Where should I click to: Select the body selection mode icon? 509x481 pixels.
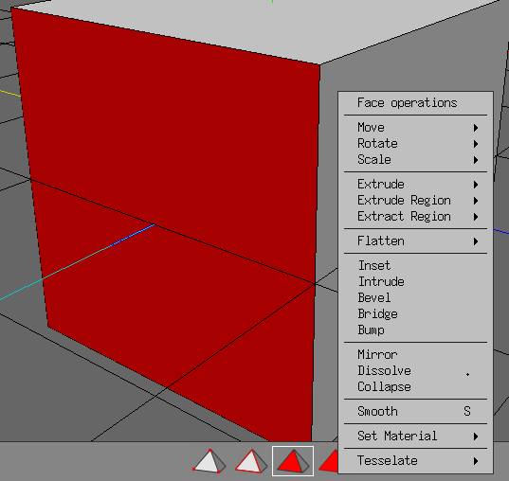click(329, 461)
